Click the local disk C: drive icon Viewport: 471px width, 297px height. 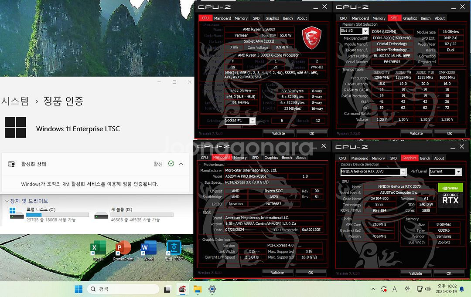pyautogui.click(x=17, y=213)
